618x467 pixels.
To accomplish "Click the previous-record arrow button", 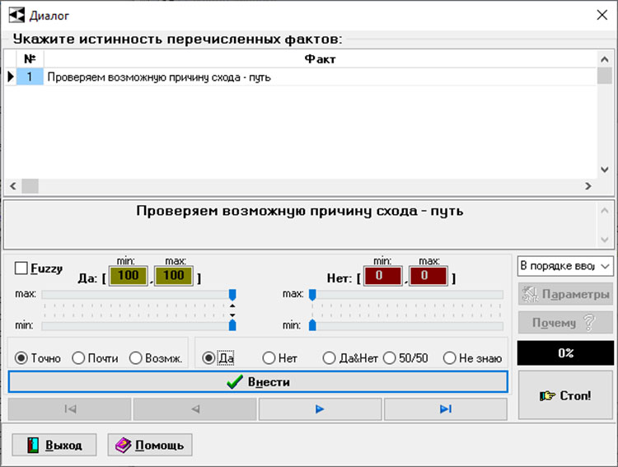I will tap(195, 409).
